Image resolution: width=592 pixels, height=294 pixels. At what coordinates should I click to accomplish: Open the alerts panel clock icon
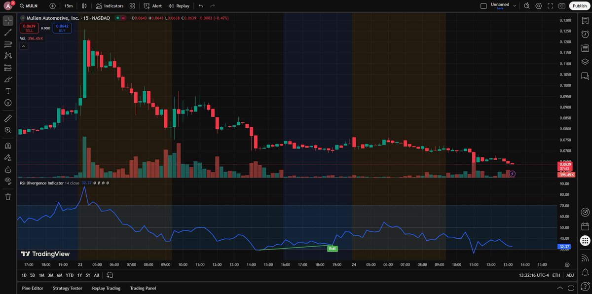[585, 35]
